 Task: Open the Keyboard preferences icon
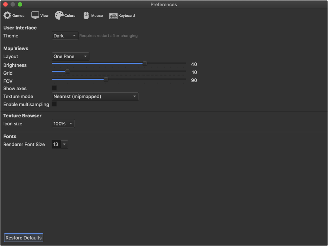[113, 16]
